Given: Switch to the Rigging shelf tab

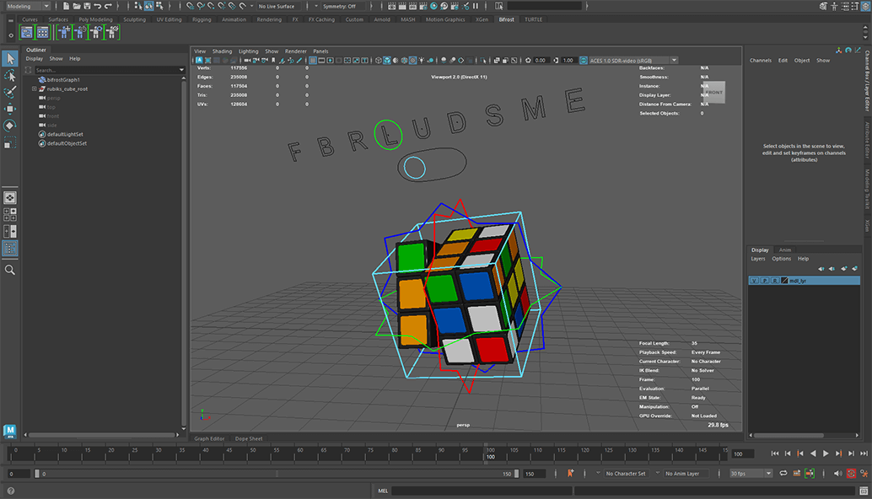Looking at the screenshot, I should pyautogui.click(x=202, y=19).
